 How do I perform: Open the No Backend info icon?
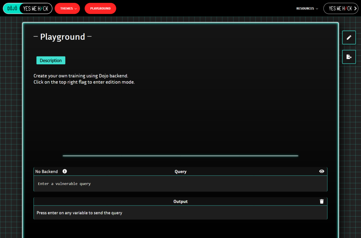pos(65,171)
